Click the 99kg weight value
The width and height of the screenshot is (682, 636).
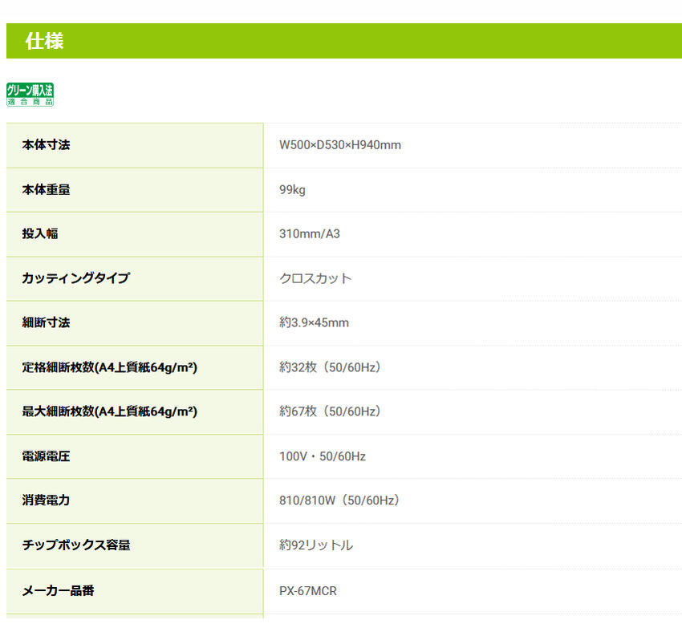coord(292,190)
